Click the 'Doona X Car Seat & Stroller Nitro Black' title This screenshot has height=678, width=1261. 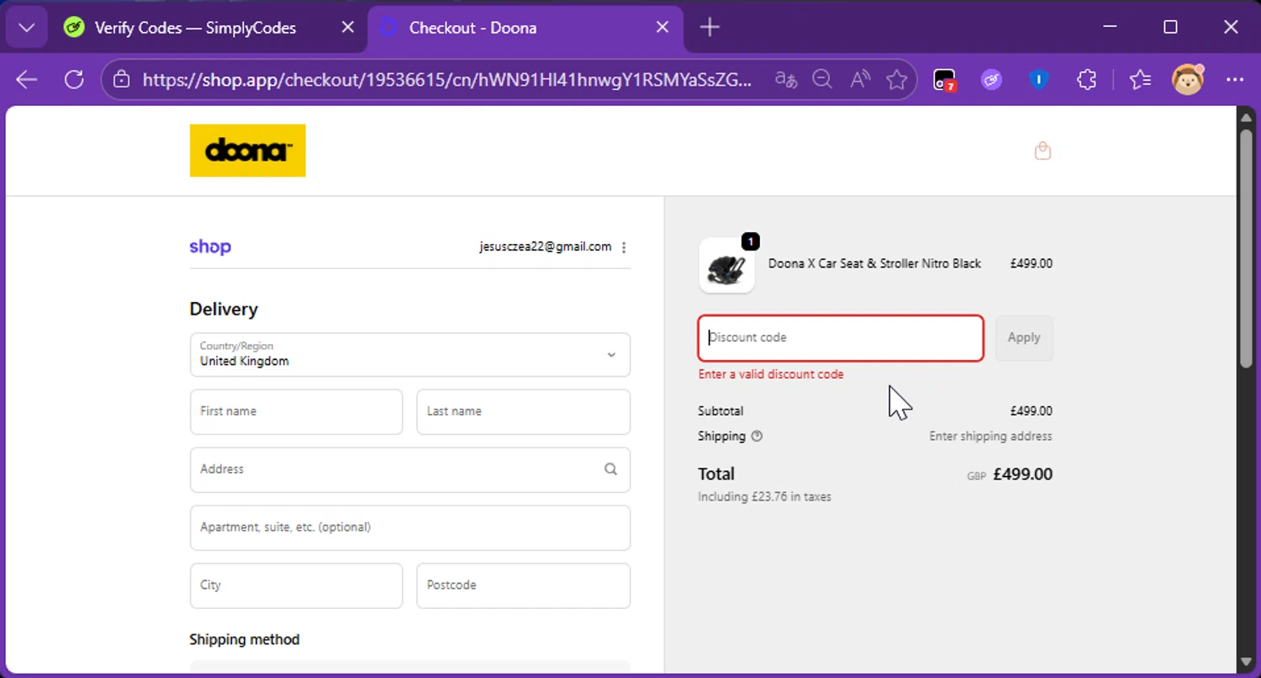tap(874, 264)
